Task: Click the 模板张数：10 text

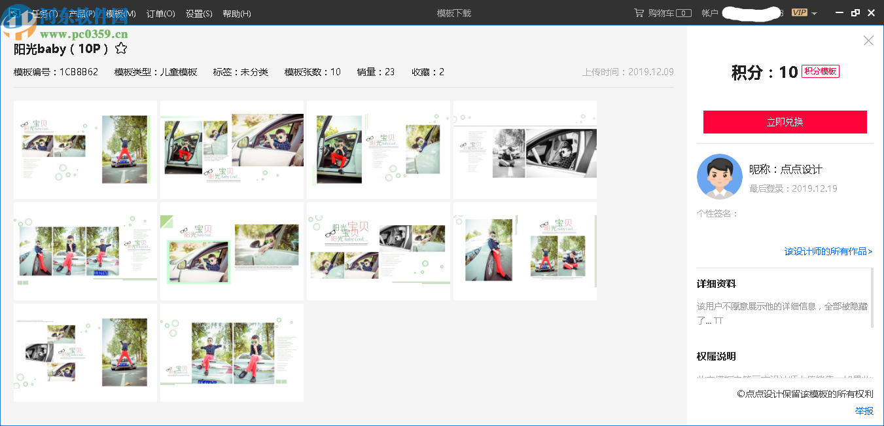Action: pyautogui.click(x=313, y=72)
